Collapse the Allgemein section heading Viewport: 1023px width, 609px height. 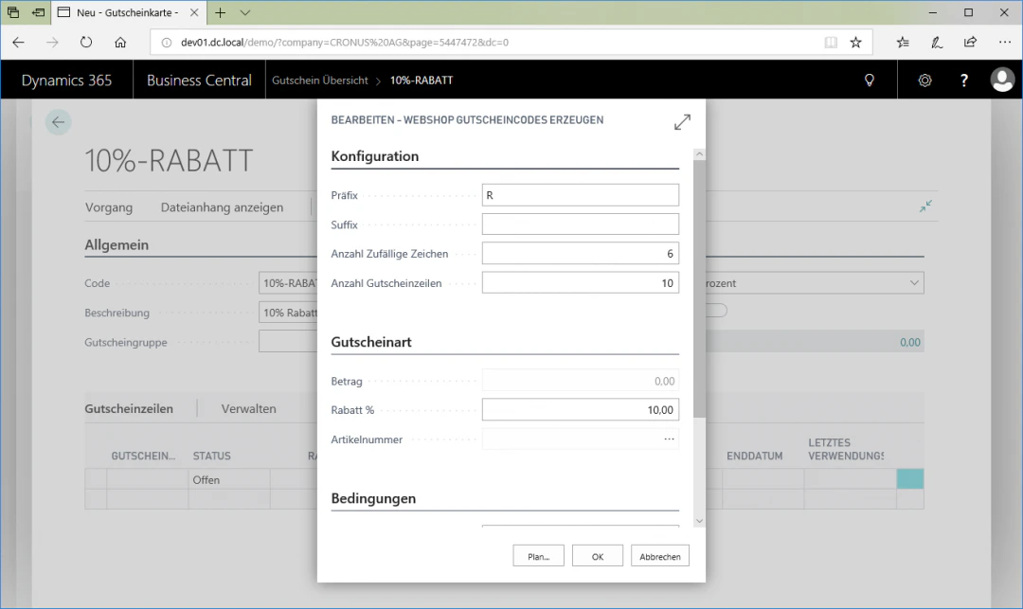(x=117, y=244)
